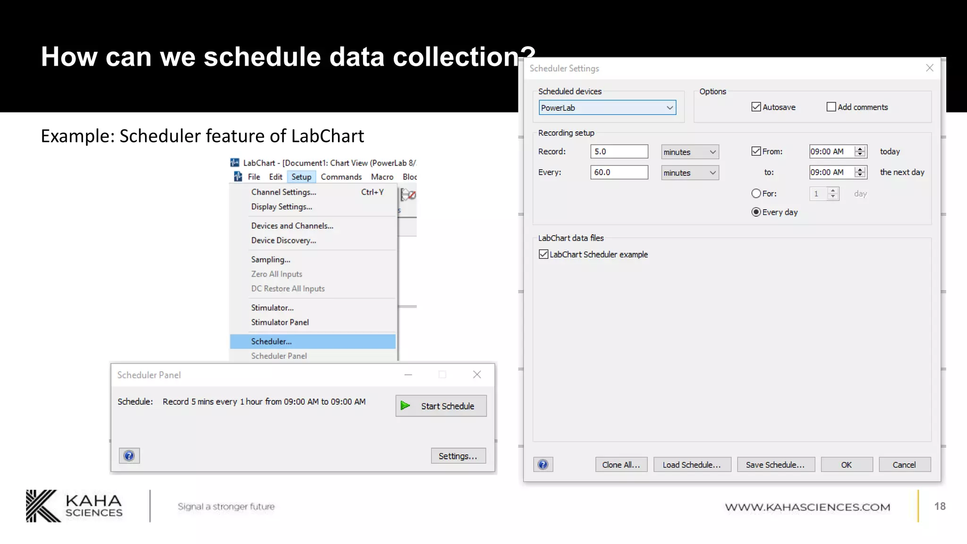967x544 pixels.
Task: Minimize the Scheduler Panel window
Action: tap(408, 374)
